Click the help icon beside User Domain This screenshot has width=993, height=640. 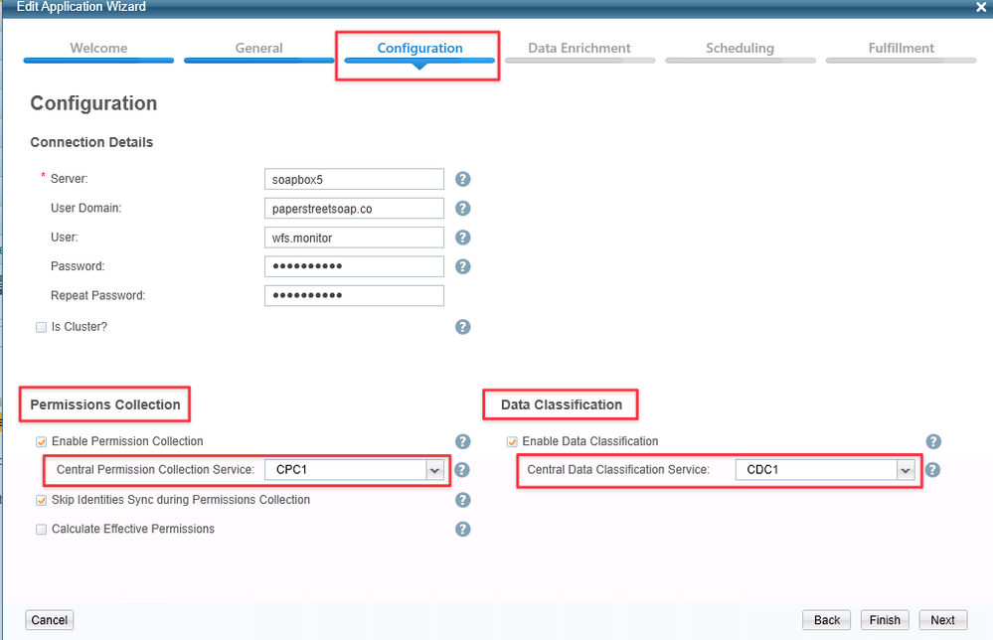(x=462, y=209)
